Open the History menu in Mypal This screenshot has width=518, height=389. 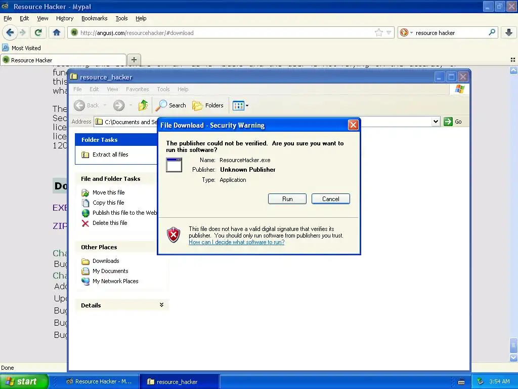pyautogui.click(x=64, y=18)
